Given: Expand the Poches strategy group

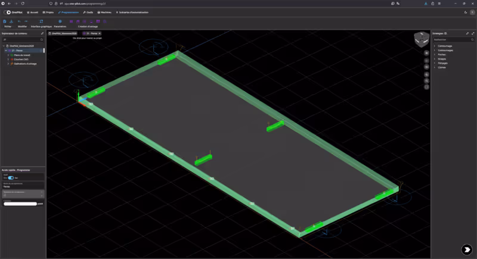Looking at the screenshot, I should (435, 55).
